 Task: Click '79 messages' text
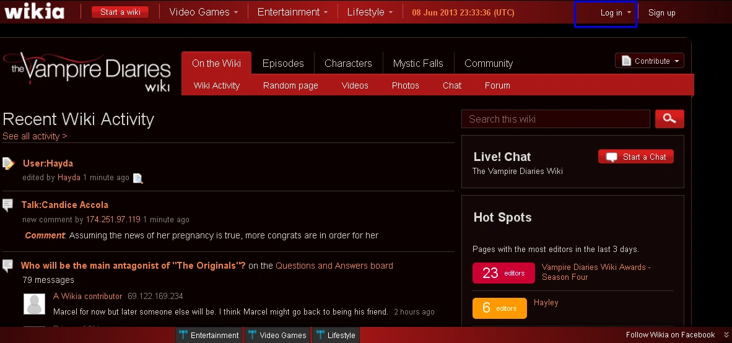point(48,280)
